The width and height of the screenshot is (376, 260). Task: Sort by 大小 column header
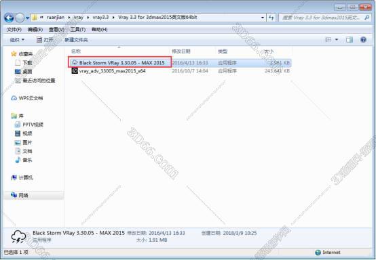[268, 51]
